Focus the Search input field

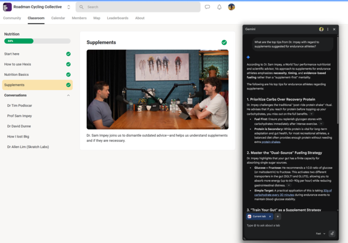point(138,7)
